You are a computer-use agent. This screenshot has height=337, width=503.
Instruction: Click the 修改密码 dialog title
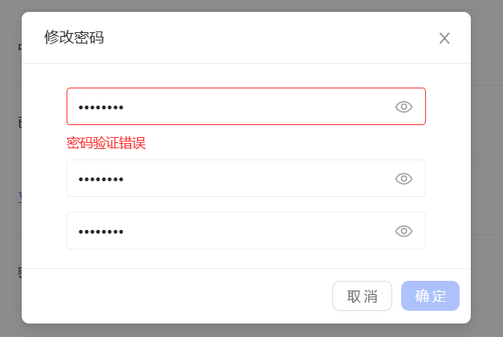coord(74,37)
